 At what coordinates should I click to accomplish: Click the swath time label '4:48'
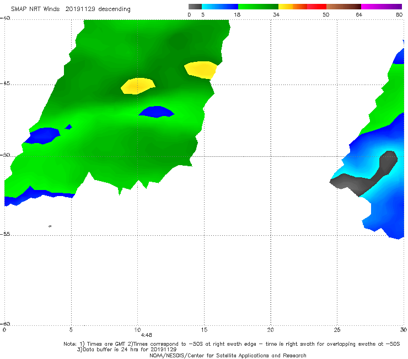[x=146, y=335]
